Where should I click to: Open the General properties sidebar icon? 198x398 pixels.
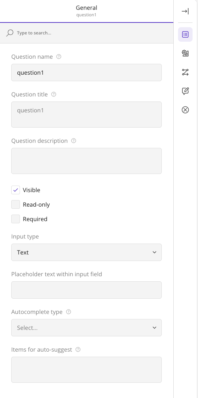click(185, 34)
